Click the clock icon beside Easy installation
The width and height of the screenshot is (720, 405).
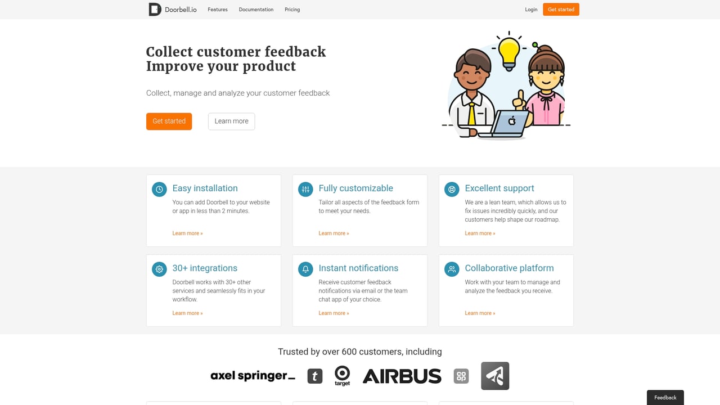point(159,189)
